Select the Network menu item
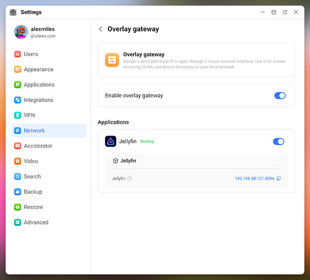 click(x=49, y=130)
